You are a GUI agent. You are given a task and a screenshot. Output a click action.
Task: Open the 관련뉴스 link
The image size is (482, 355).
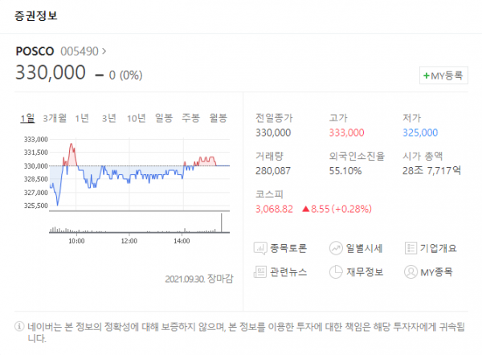coord(288,271)
